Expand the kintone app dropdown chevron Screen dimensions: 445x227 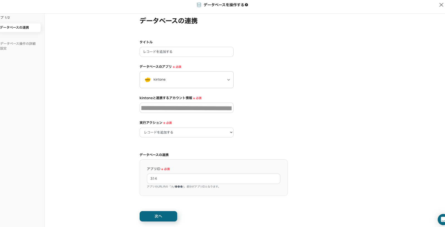click(x=228, y=80)
